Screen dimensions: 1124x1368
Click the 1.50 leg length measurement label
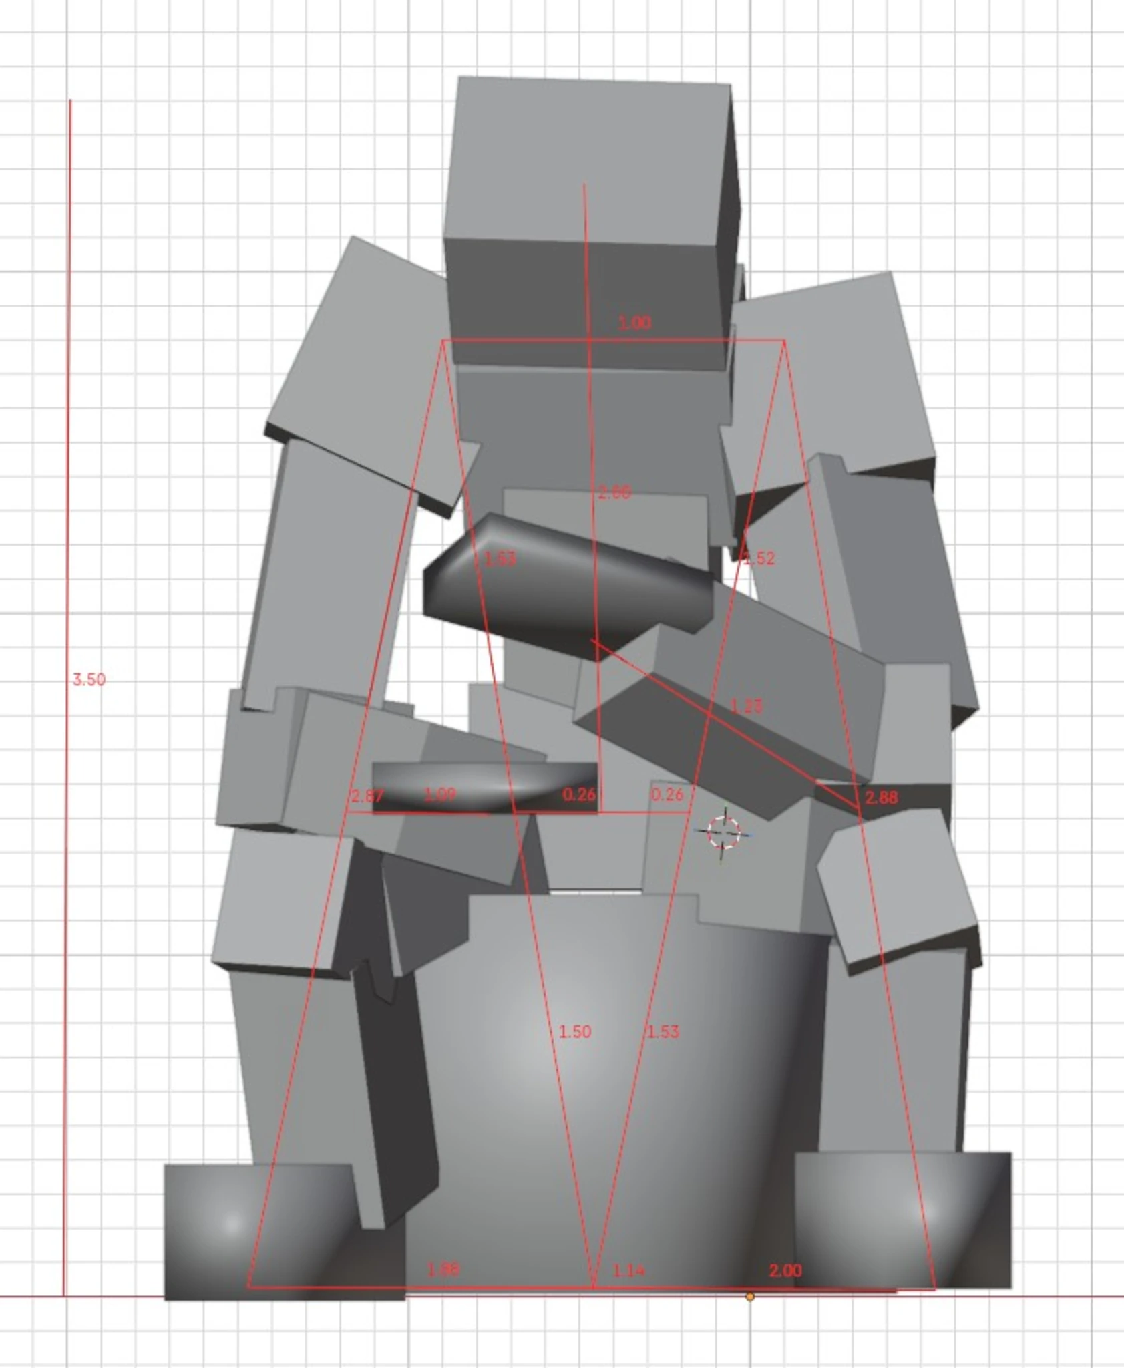(x=575, y=1031)
